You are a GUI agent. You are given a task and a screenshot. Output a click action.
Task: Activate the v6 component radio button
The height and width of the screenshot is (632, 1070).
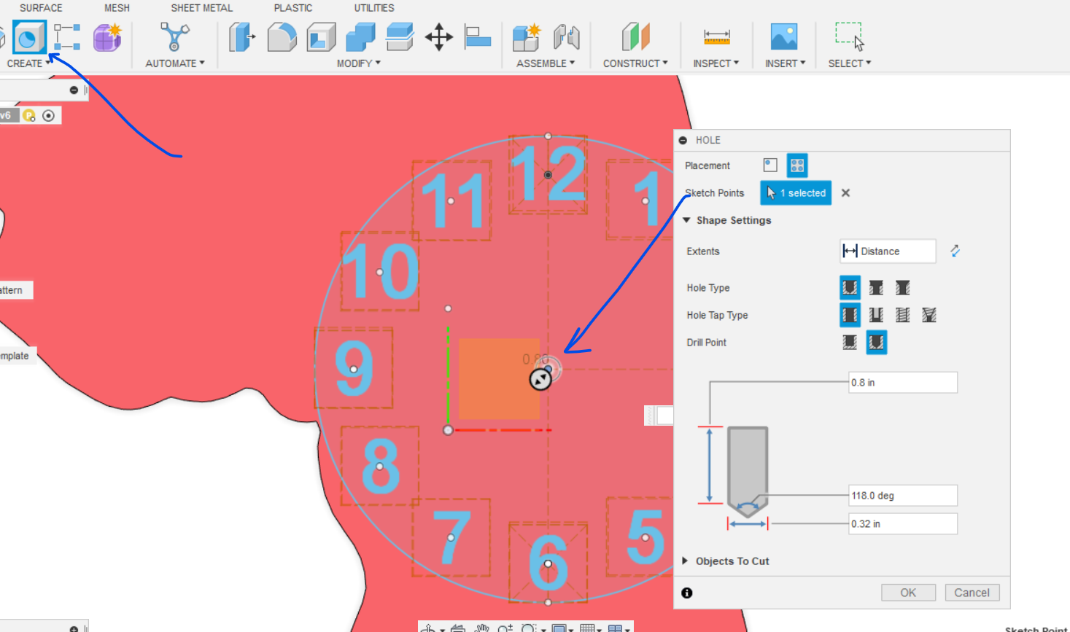(x=48, y=115)
